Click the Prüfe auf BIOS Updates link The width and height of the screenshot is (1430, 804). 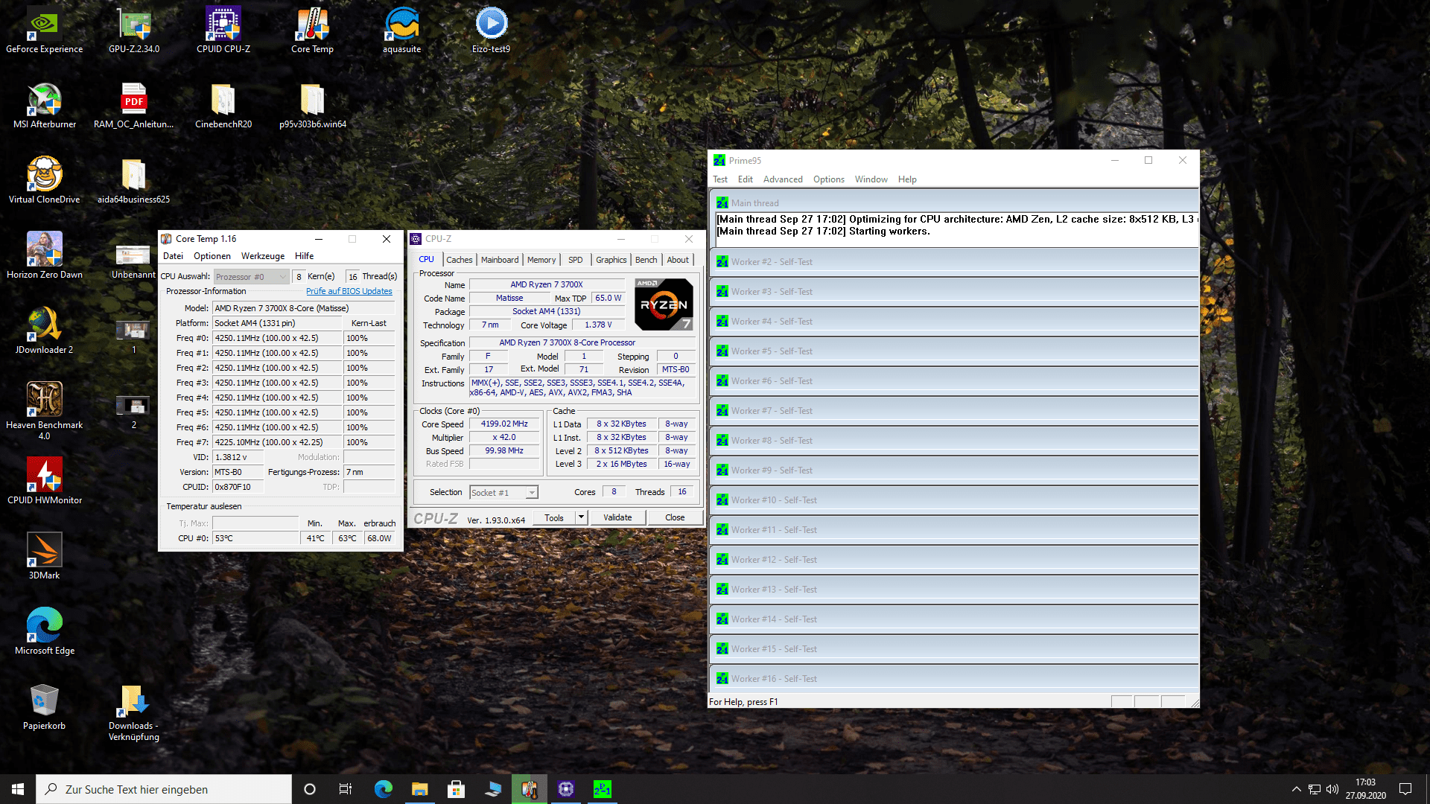[349, 291]
